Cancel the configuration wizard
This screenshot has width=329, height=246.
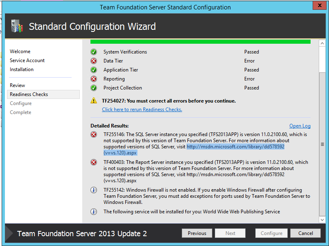coord(306,233)
